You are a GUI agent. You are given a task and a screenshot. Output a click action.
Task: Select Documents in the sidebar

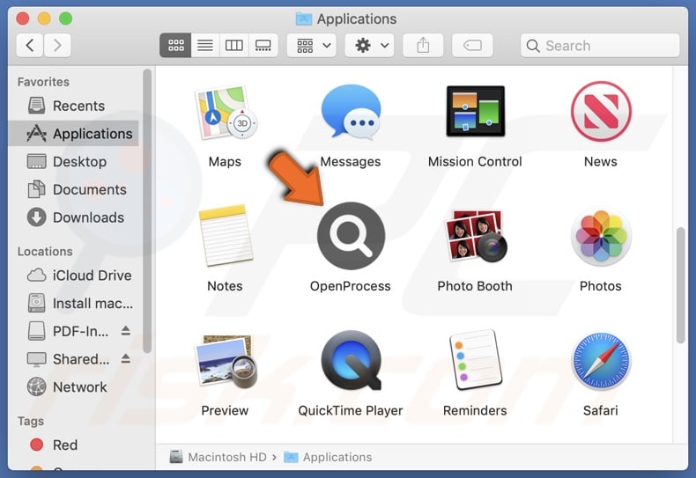click(73, 189)
